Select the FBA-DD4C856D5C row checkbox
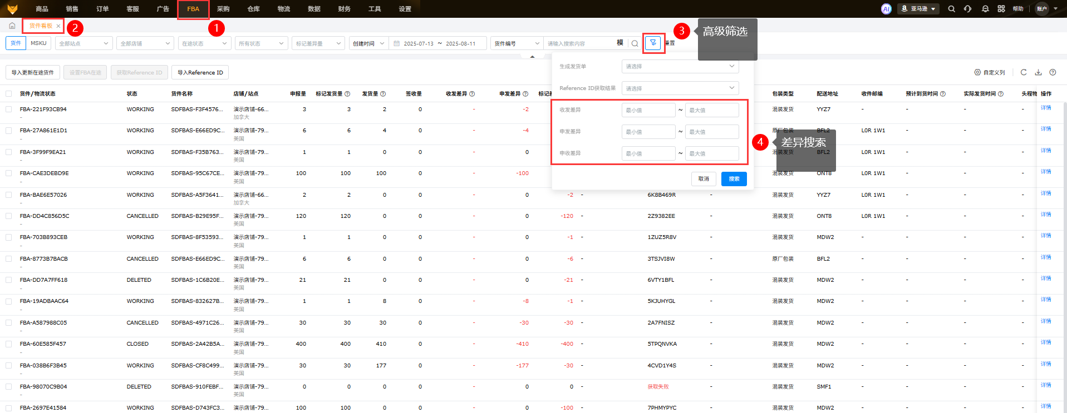 (8, 216)
